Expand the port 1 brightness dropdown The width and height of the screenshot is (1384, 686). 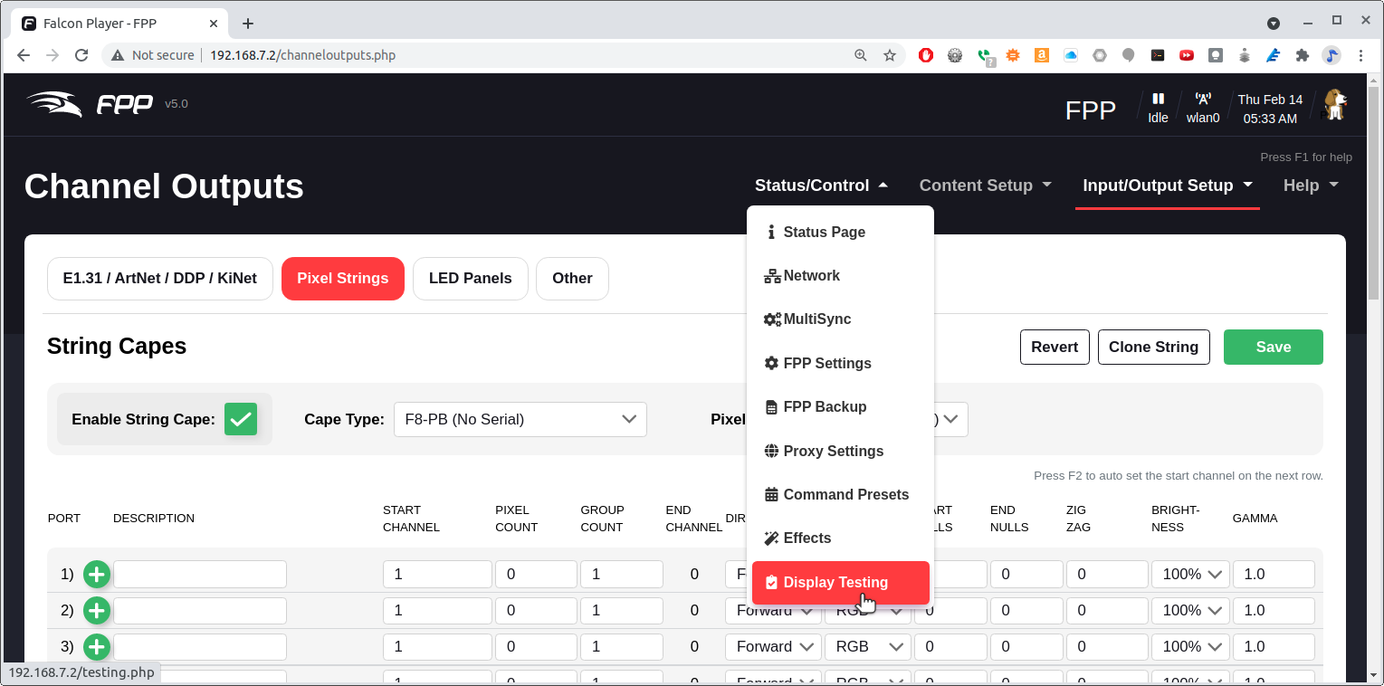[x=1189, y=574]
